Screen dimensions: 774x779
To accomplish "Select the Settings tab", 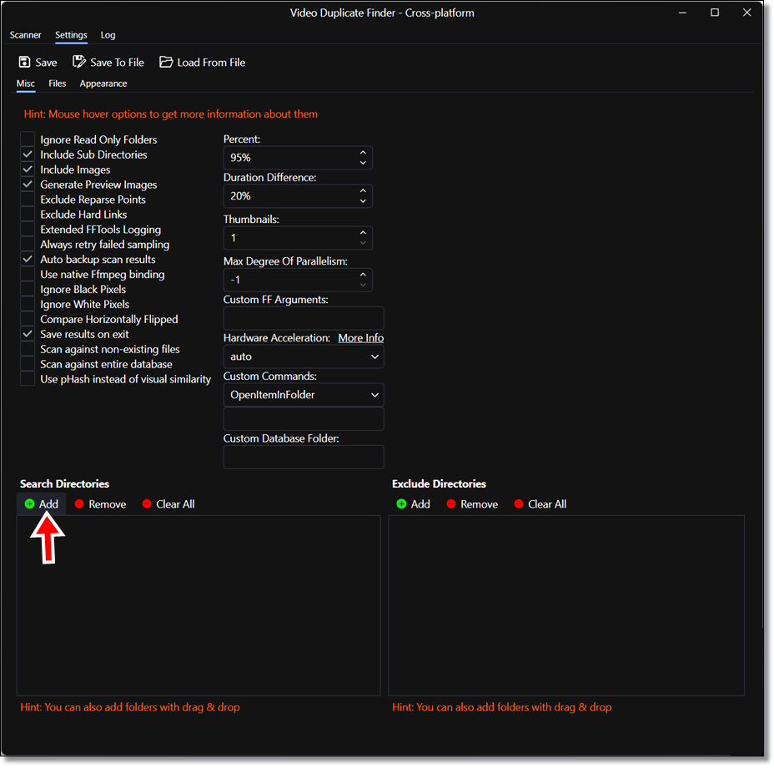I will [x=71, y=35].
